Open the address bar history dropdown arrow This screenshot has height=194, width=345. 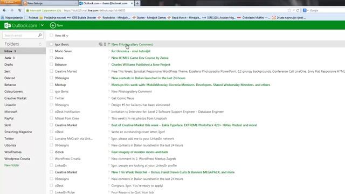tap(293, 10)
